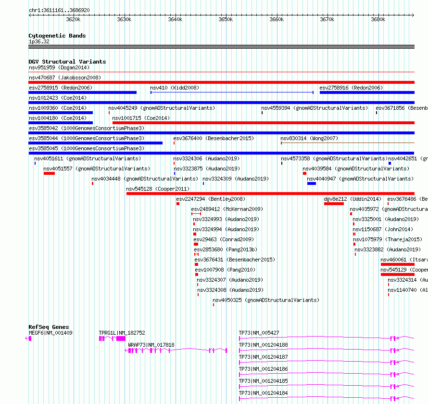Click dgv8e212 (Uddin2014) label
The image size is (428, 404).
352,199
